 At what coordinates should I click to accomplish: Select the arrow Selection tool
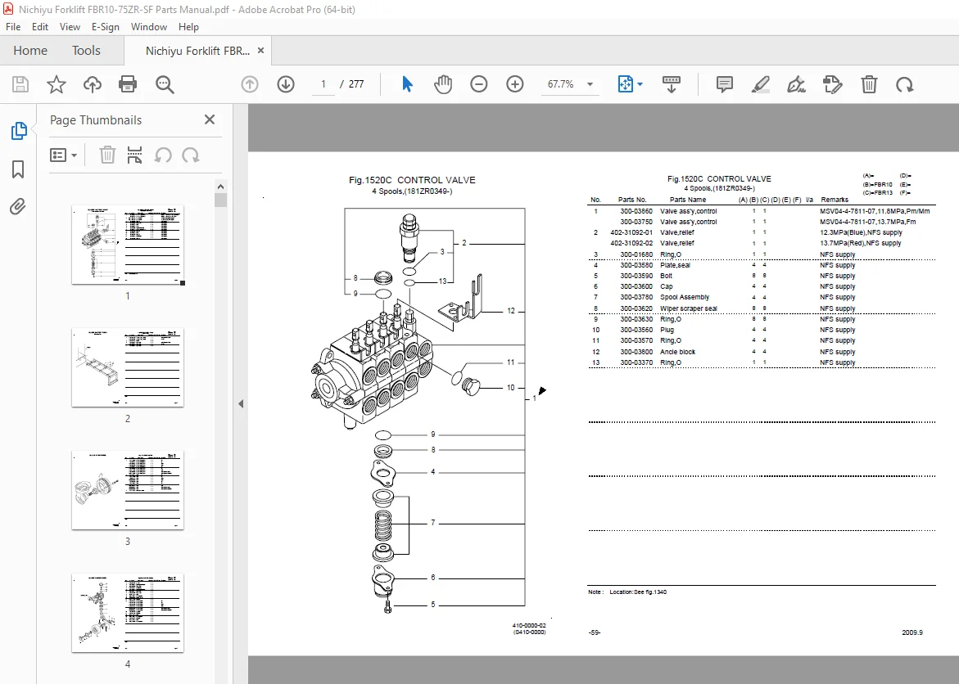(x=407, y=84)
